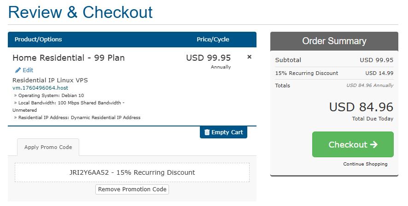Viewport: 408px width, 206px height.
Task: Click the JRI2Y6AA52 promo code box
Action: coord(132,172)
